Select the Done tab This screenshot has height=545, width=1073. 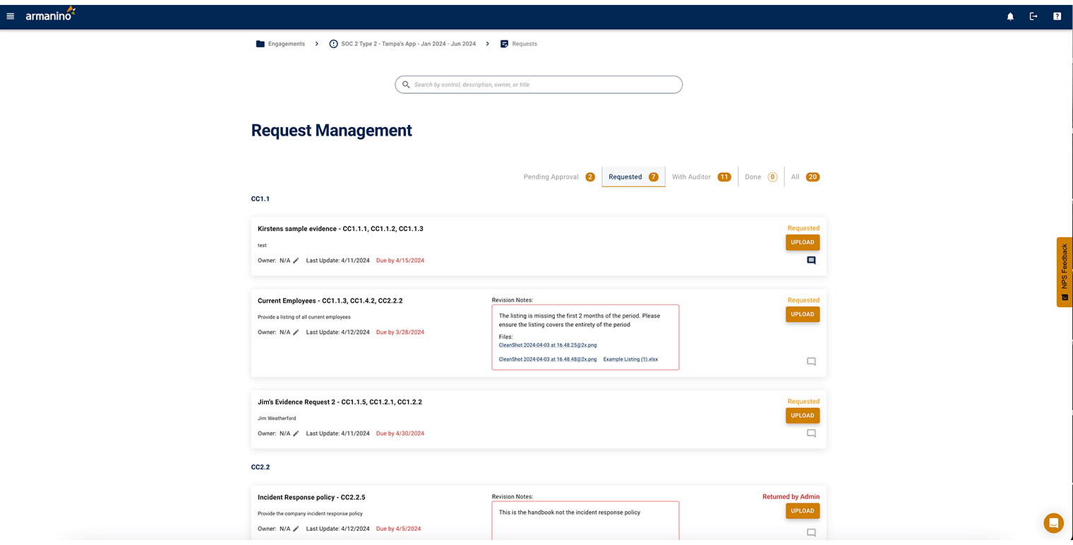[760, 177]
